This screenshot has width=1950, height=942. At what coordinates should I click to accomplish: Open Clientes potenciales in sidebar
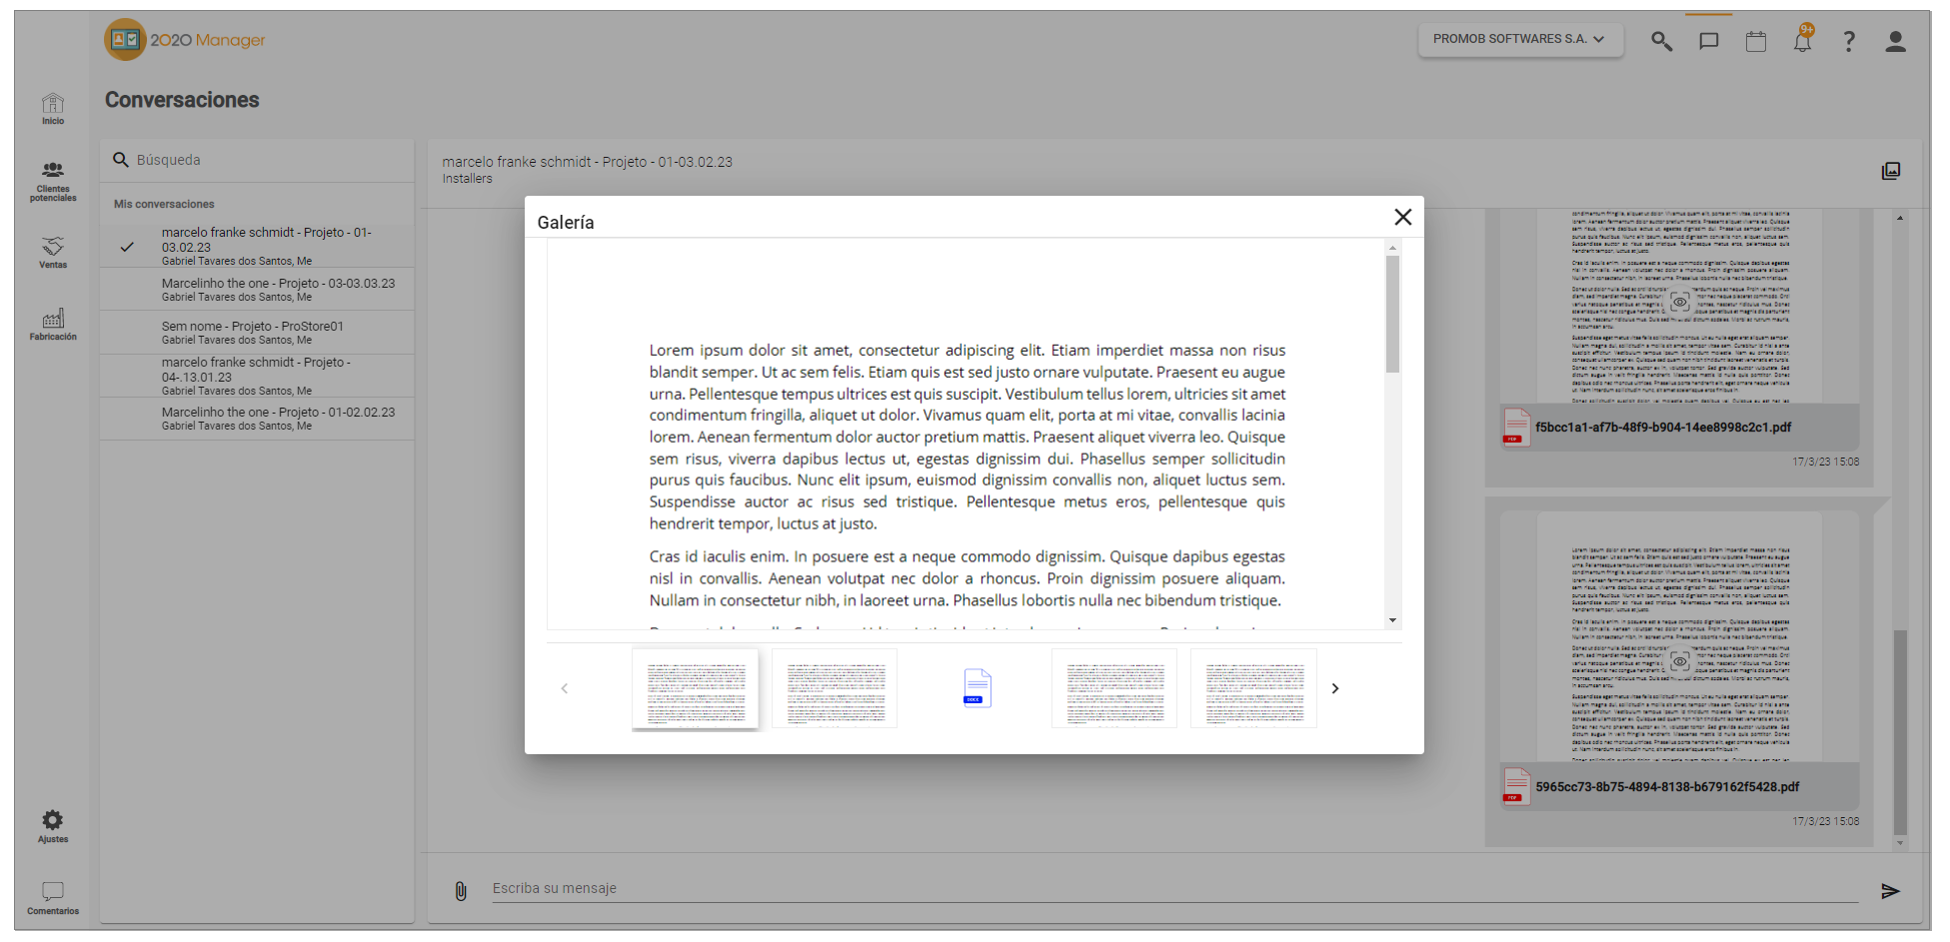pos(53,181)
